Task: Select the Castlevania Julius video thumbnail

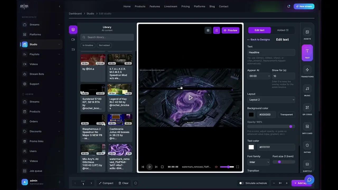Action: pos(120,120)
